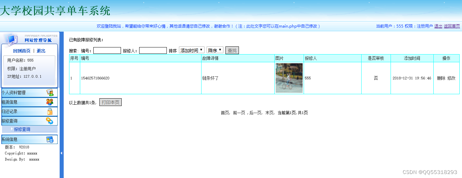
Task: Click the 大学校园共享单车系统 title
Action: pyautogui.click(x=55, y=11)
